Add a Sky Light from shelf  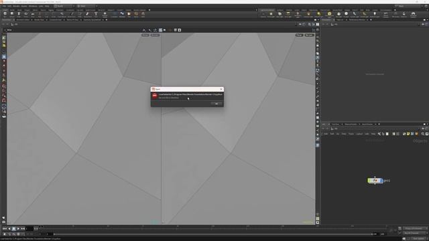339,15
